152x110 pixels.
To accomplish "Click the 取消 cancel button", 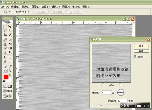I will click(x=141, y=51).
